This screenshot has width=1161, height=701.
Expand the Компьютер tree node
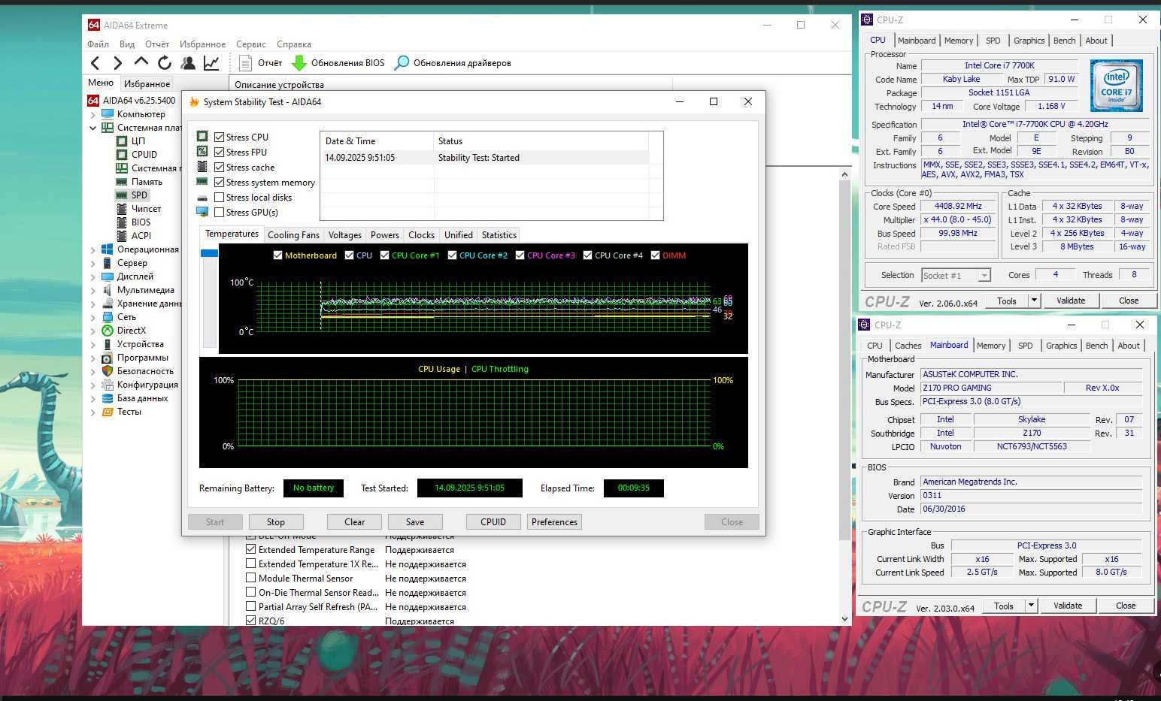coord(92,114)
